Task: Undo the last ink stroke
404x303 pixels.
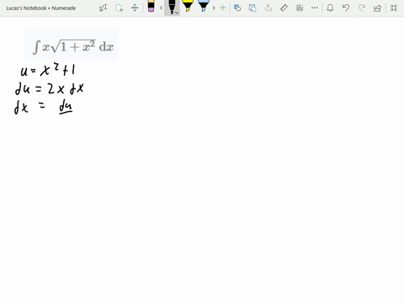Action: coord(346,8)
